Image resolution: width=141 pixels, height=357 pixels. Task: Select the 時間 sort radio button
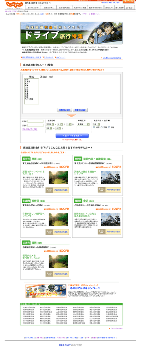pyautogui.click(x=94, y=128)
